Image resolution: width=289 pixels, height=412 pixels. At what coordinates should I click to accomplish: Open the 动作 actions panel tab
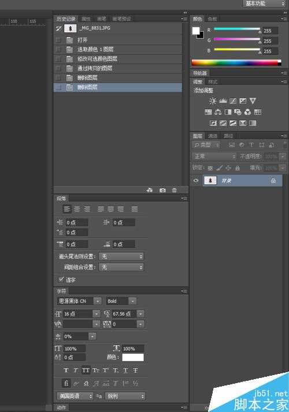[x=61, y=407]
